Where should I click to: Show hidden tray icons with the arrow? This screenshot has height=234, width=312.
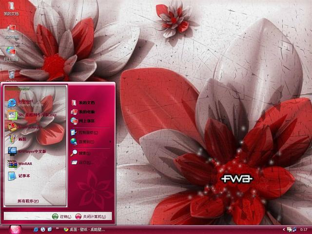coord(284,229)
